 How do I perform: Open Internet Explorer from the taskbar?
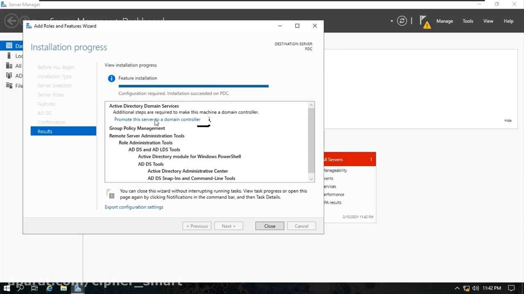[50, 288]
